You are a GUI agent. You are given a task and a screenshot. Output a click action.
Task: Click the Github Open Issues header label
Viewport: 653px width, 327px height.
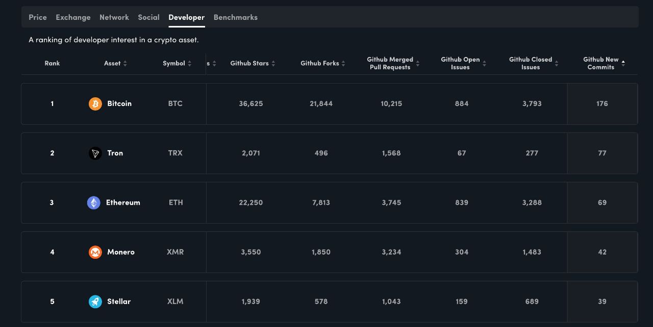tap(460, 63)
